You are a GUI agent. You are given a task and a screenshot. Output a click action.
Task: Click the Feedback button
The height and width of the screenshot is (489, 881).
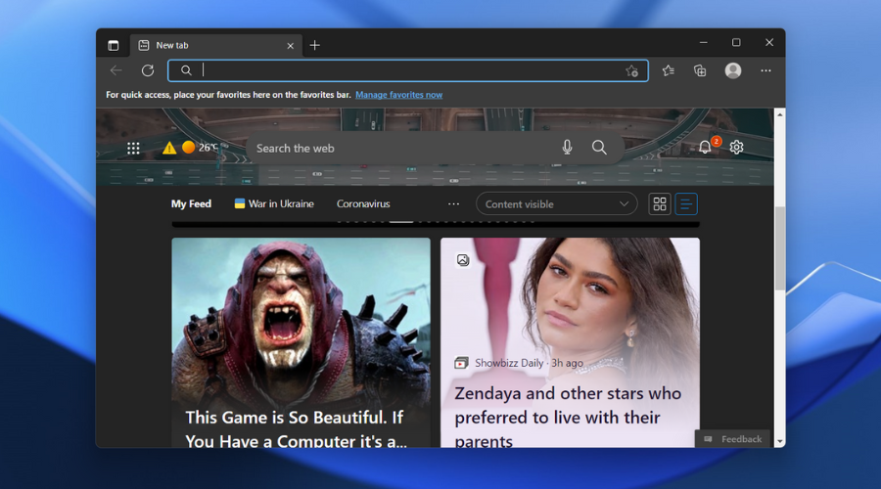point(732,439)
